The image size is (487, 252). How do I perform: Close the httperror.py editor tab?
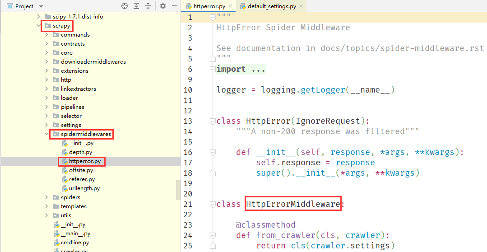pos(230,6)
